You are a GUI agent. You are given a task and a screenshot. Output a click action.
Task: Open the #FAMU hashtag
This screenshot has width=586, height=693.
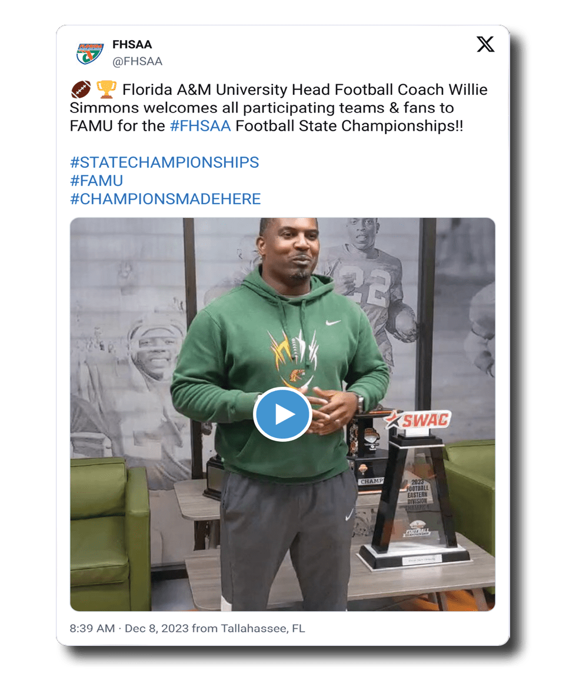(x=96, y=181)
